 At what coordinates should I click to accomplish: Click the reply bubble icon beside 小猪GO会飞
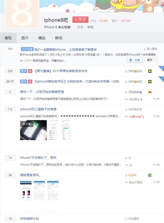(126, 117)
